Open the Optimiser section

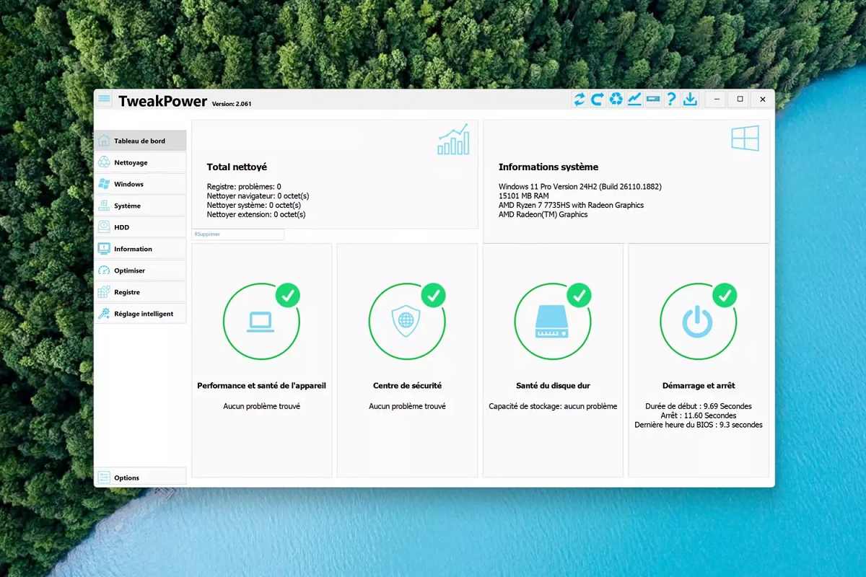[x=140, y=270]
